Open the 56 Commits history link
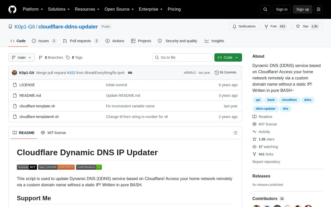This screenshot has width=331, height=207. (225, 73)
